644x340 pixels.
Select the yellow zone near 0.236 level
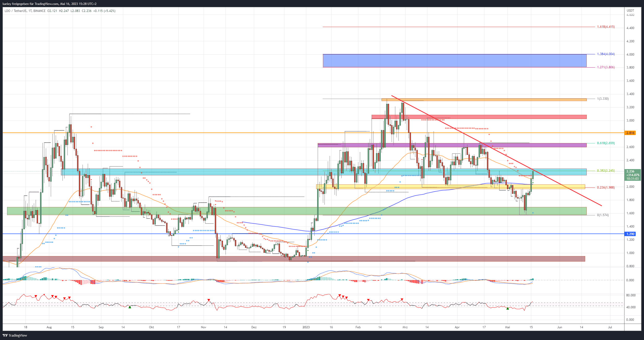(451, 187)
